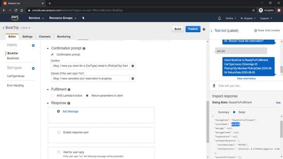Click the Publish button

[x=193, y=29]
